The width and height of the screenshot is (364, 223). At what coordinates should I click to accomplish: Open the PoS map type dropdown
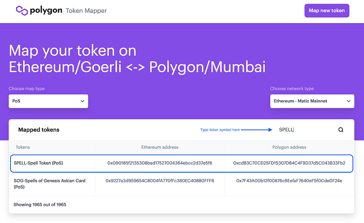(48, 101)
